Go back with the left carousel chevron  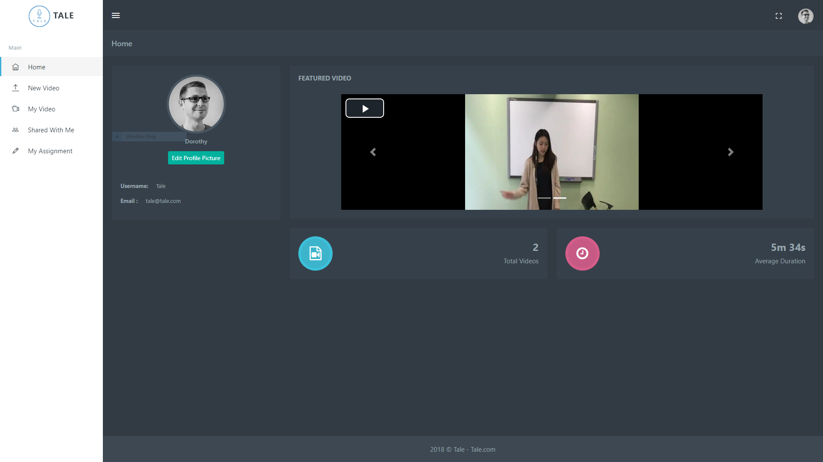[x=373, y=152]
